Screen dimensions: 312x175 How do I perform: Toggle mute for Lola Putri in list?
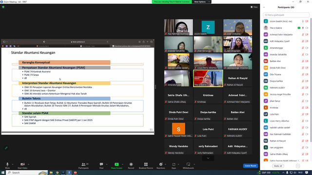[303, 114]
